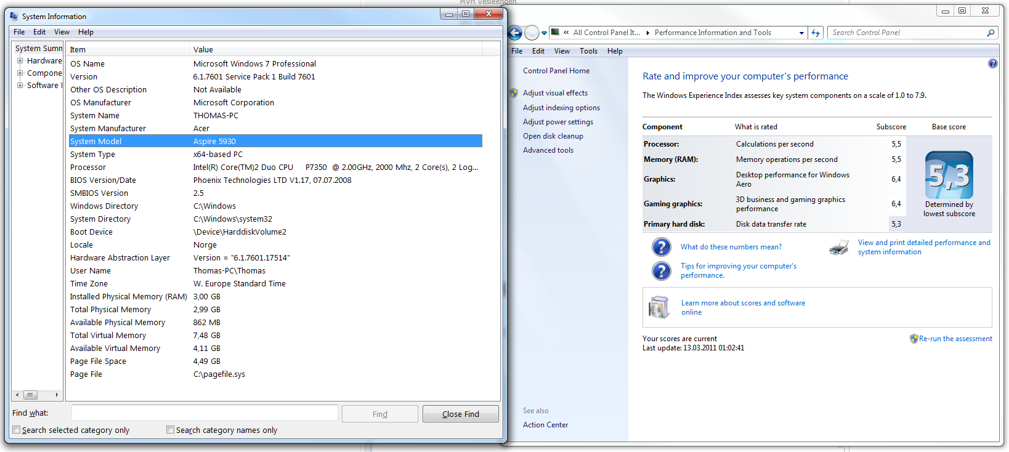Image resolution: width=1009 pixels, height=452 pixels.
Task: Select the Processor row in System Information
Action: click(275, 167)
